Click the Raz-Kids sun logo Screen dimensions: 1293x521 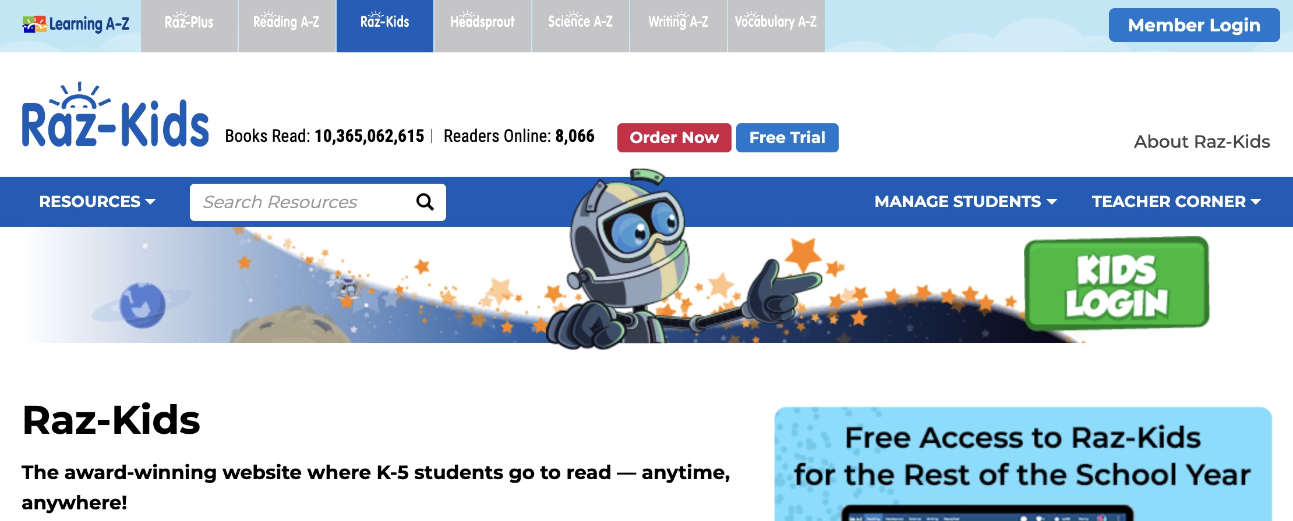point(115,115)
